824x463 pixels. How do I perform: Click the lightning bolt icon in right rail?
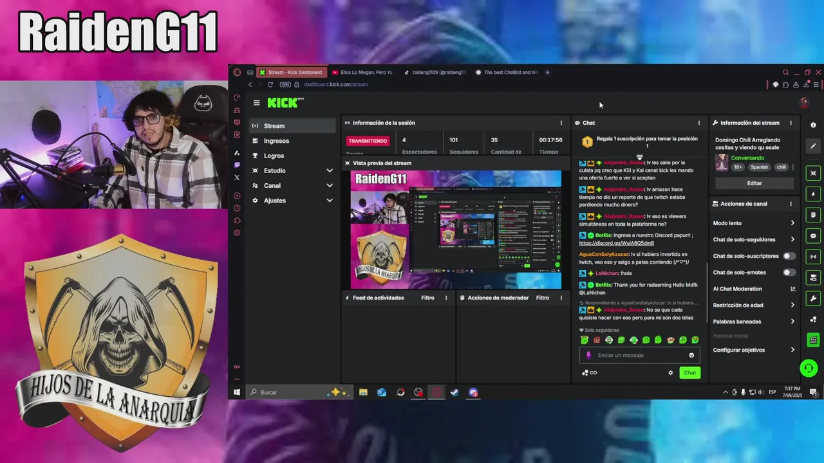point(813,194)
